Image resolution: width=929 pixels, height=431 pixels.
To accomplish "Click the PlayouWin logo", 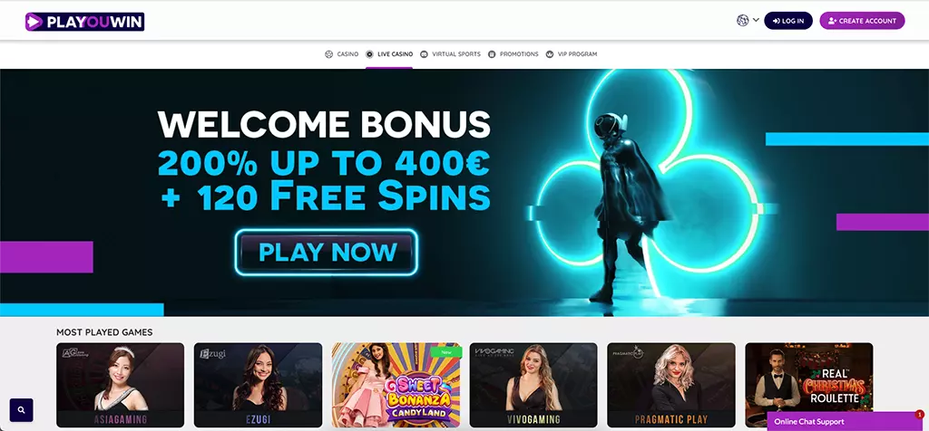I will (84, 22).
